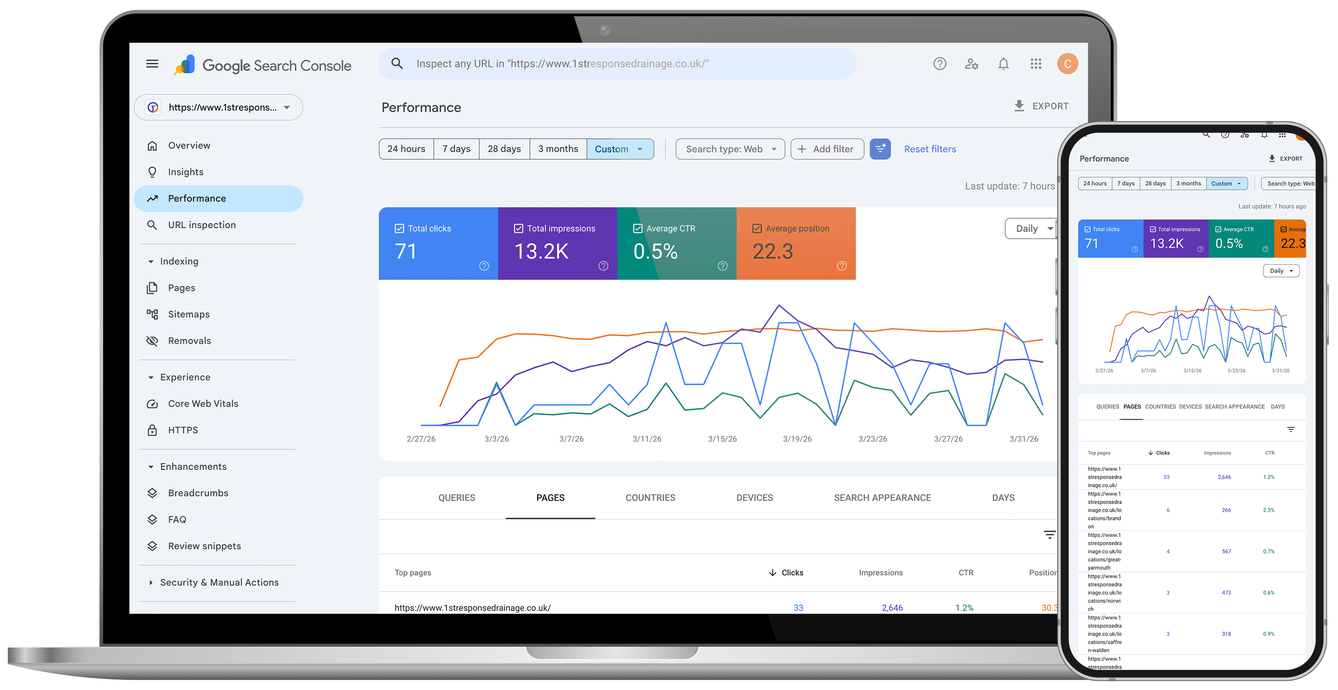Click the account avatar C on laptop
This screenshot has width=1338, height=690.
coord(1067,64)
